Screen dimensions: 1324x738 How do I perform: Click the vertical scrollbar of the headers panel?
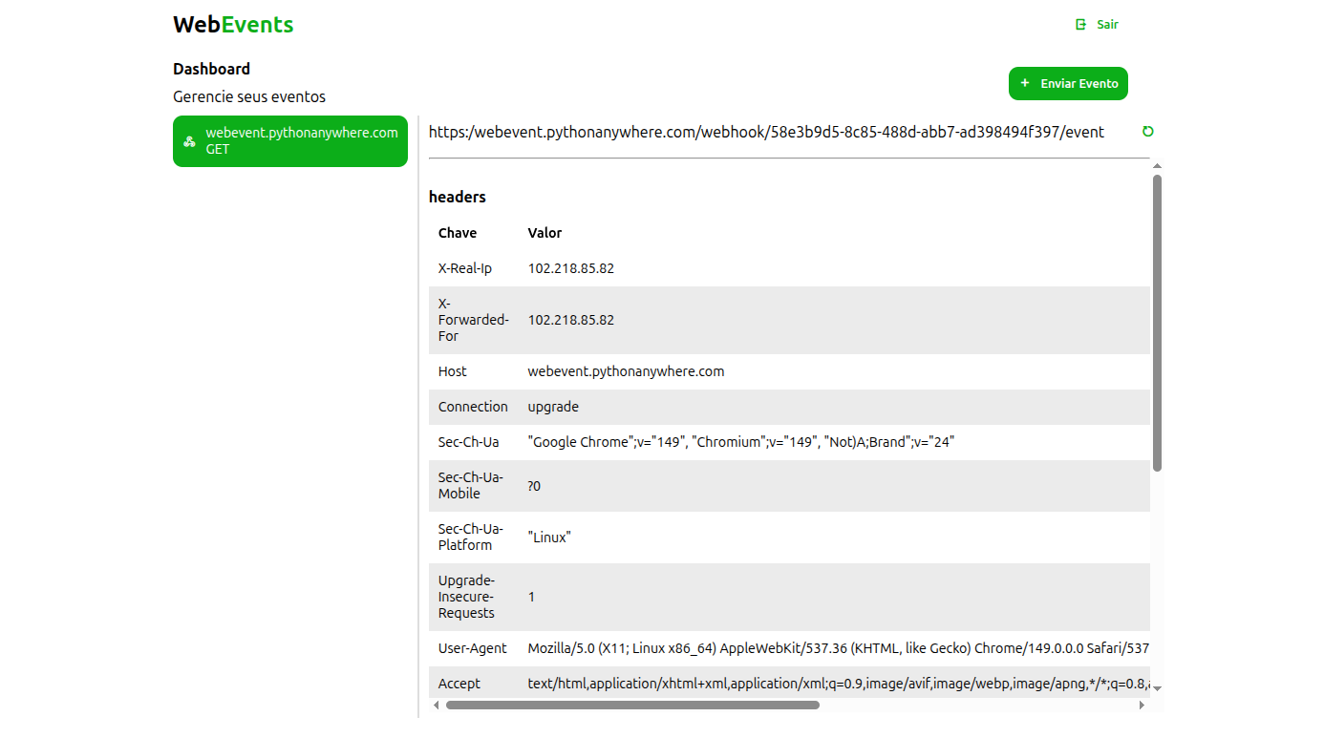(x=1157, y=323)
